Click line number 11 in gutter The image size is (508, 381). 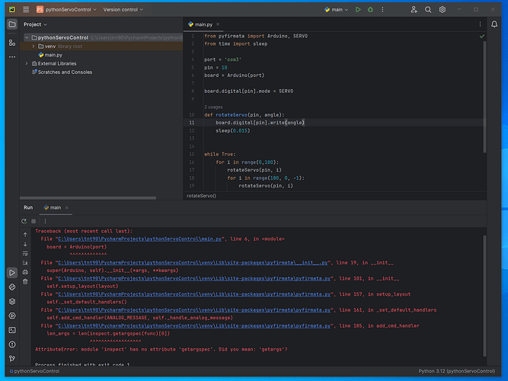(191, 123)
